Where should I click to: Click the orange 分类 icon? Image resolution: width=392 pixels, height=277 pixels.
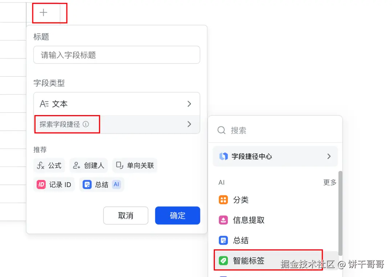coord(223,200)
